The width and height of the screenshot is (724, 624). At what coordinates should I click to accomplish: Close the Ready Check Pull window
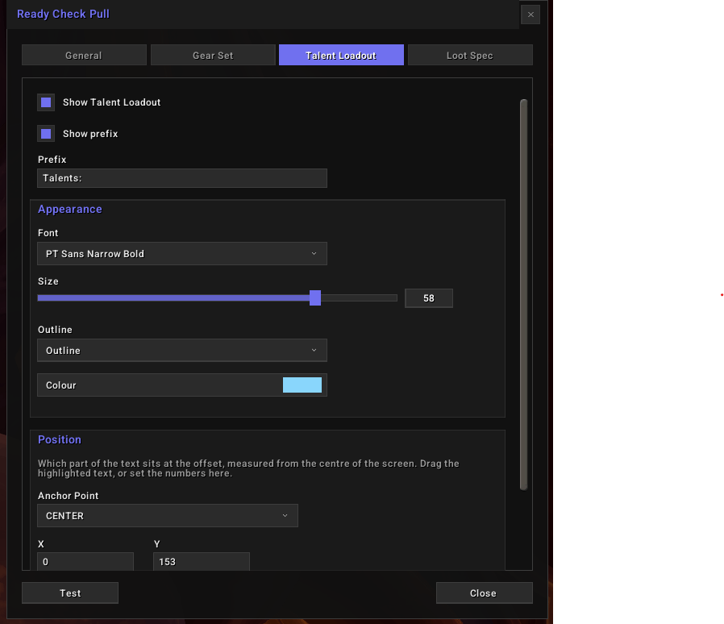pos(531,15)
